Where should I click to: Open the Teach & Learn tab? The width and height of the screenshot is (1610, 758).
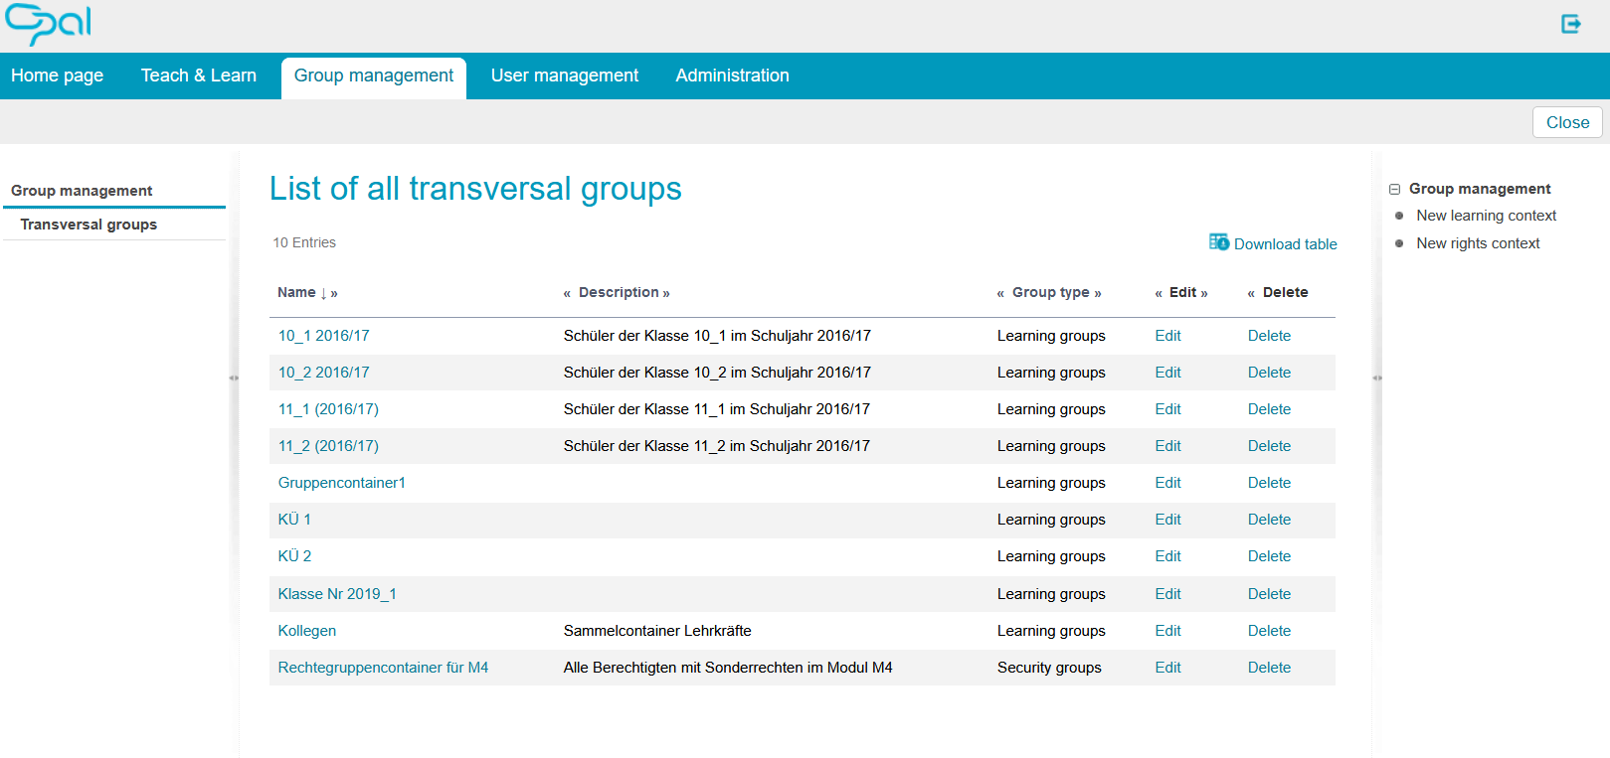pyautogui.click(x=199, y=76)
